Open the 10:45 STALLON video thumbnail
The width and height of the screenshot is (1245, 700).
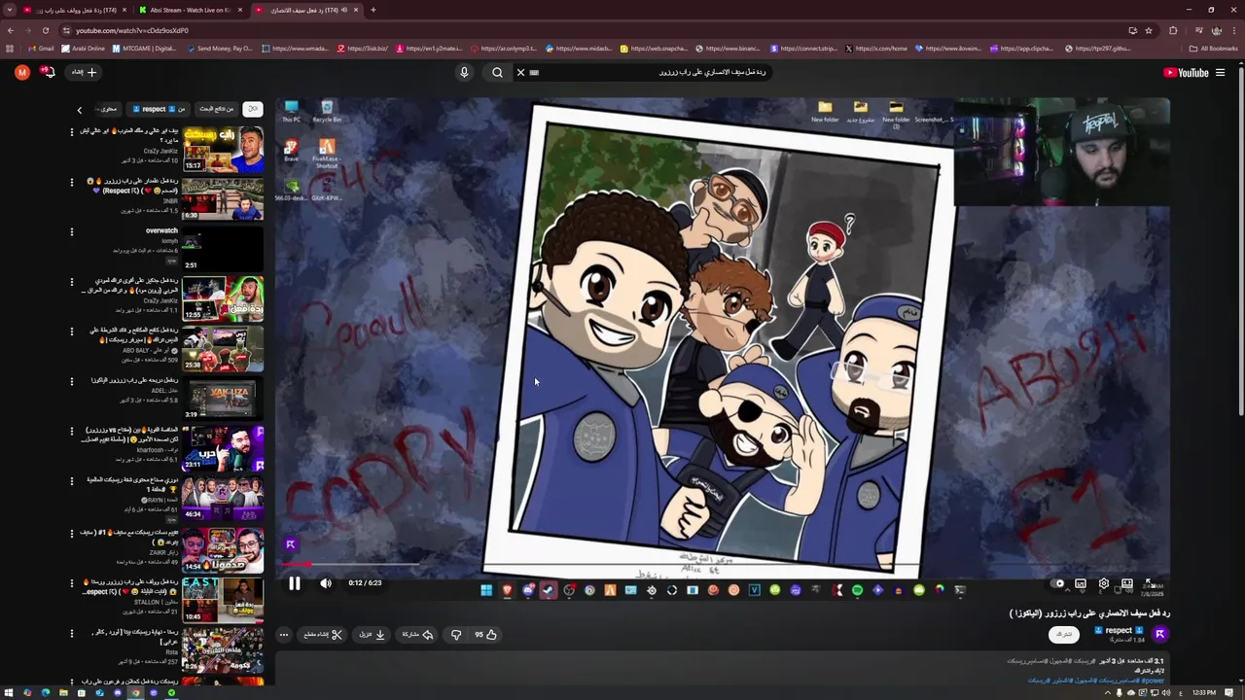coord(223,600)
